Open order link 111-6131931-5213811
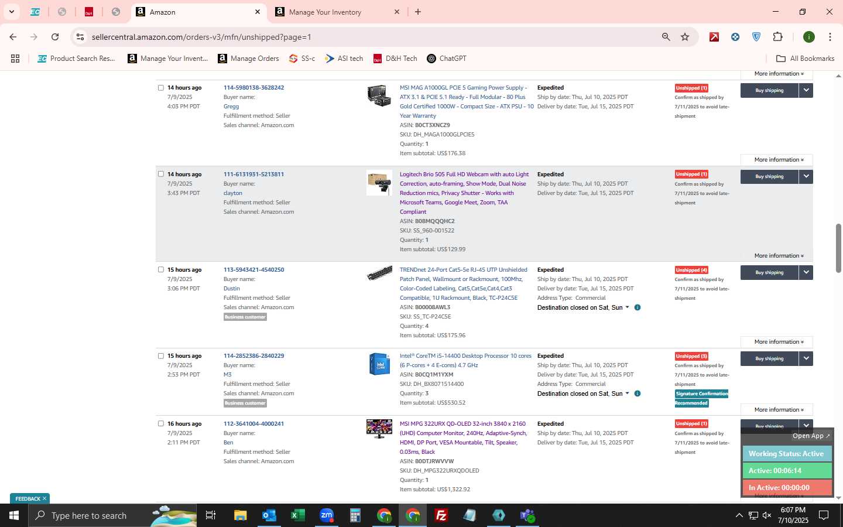The height and width of the screenshot is (527, 843). (253, 174)
